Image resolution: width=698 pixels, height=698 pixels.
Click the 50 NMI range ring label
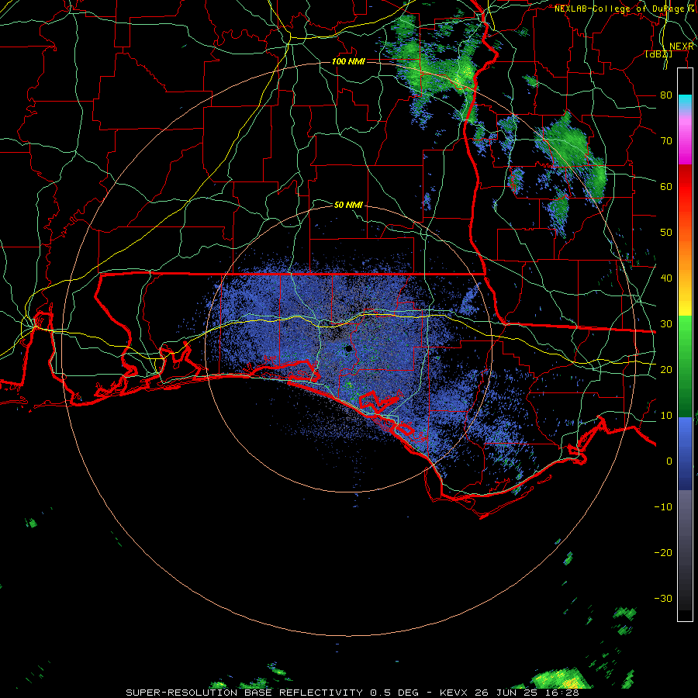pos(348,205)
